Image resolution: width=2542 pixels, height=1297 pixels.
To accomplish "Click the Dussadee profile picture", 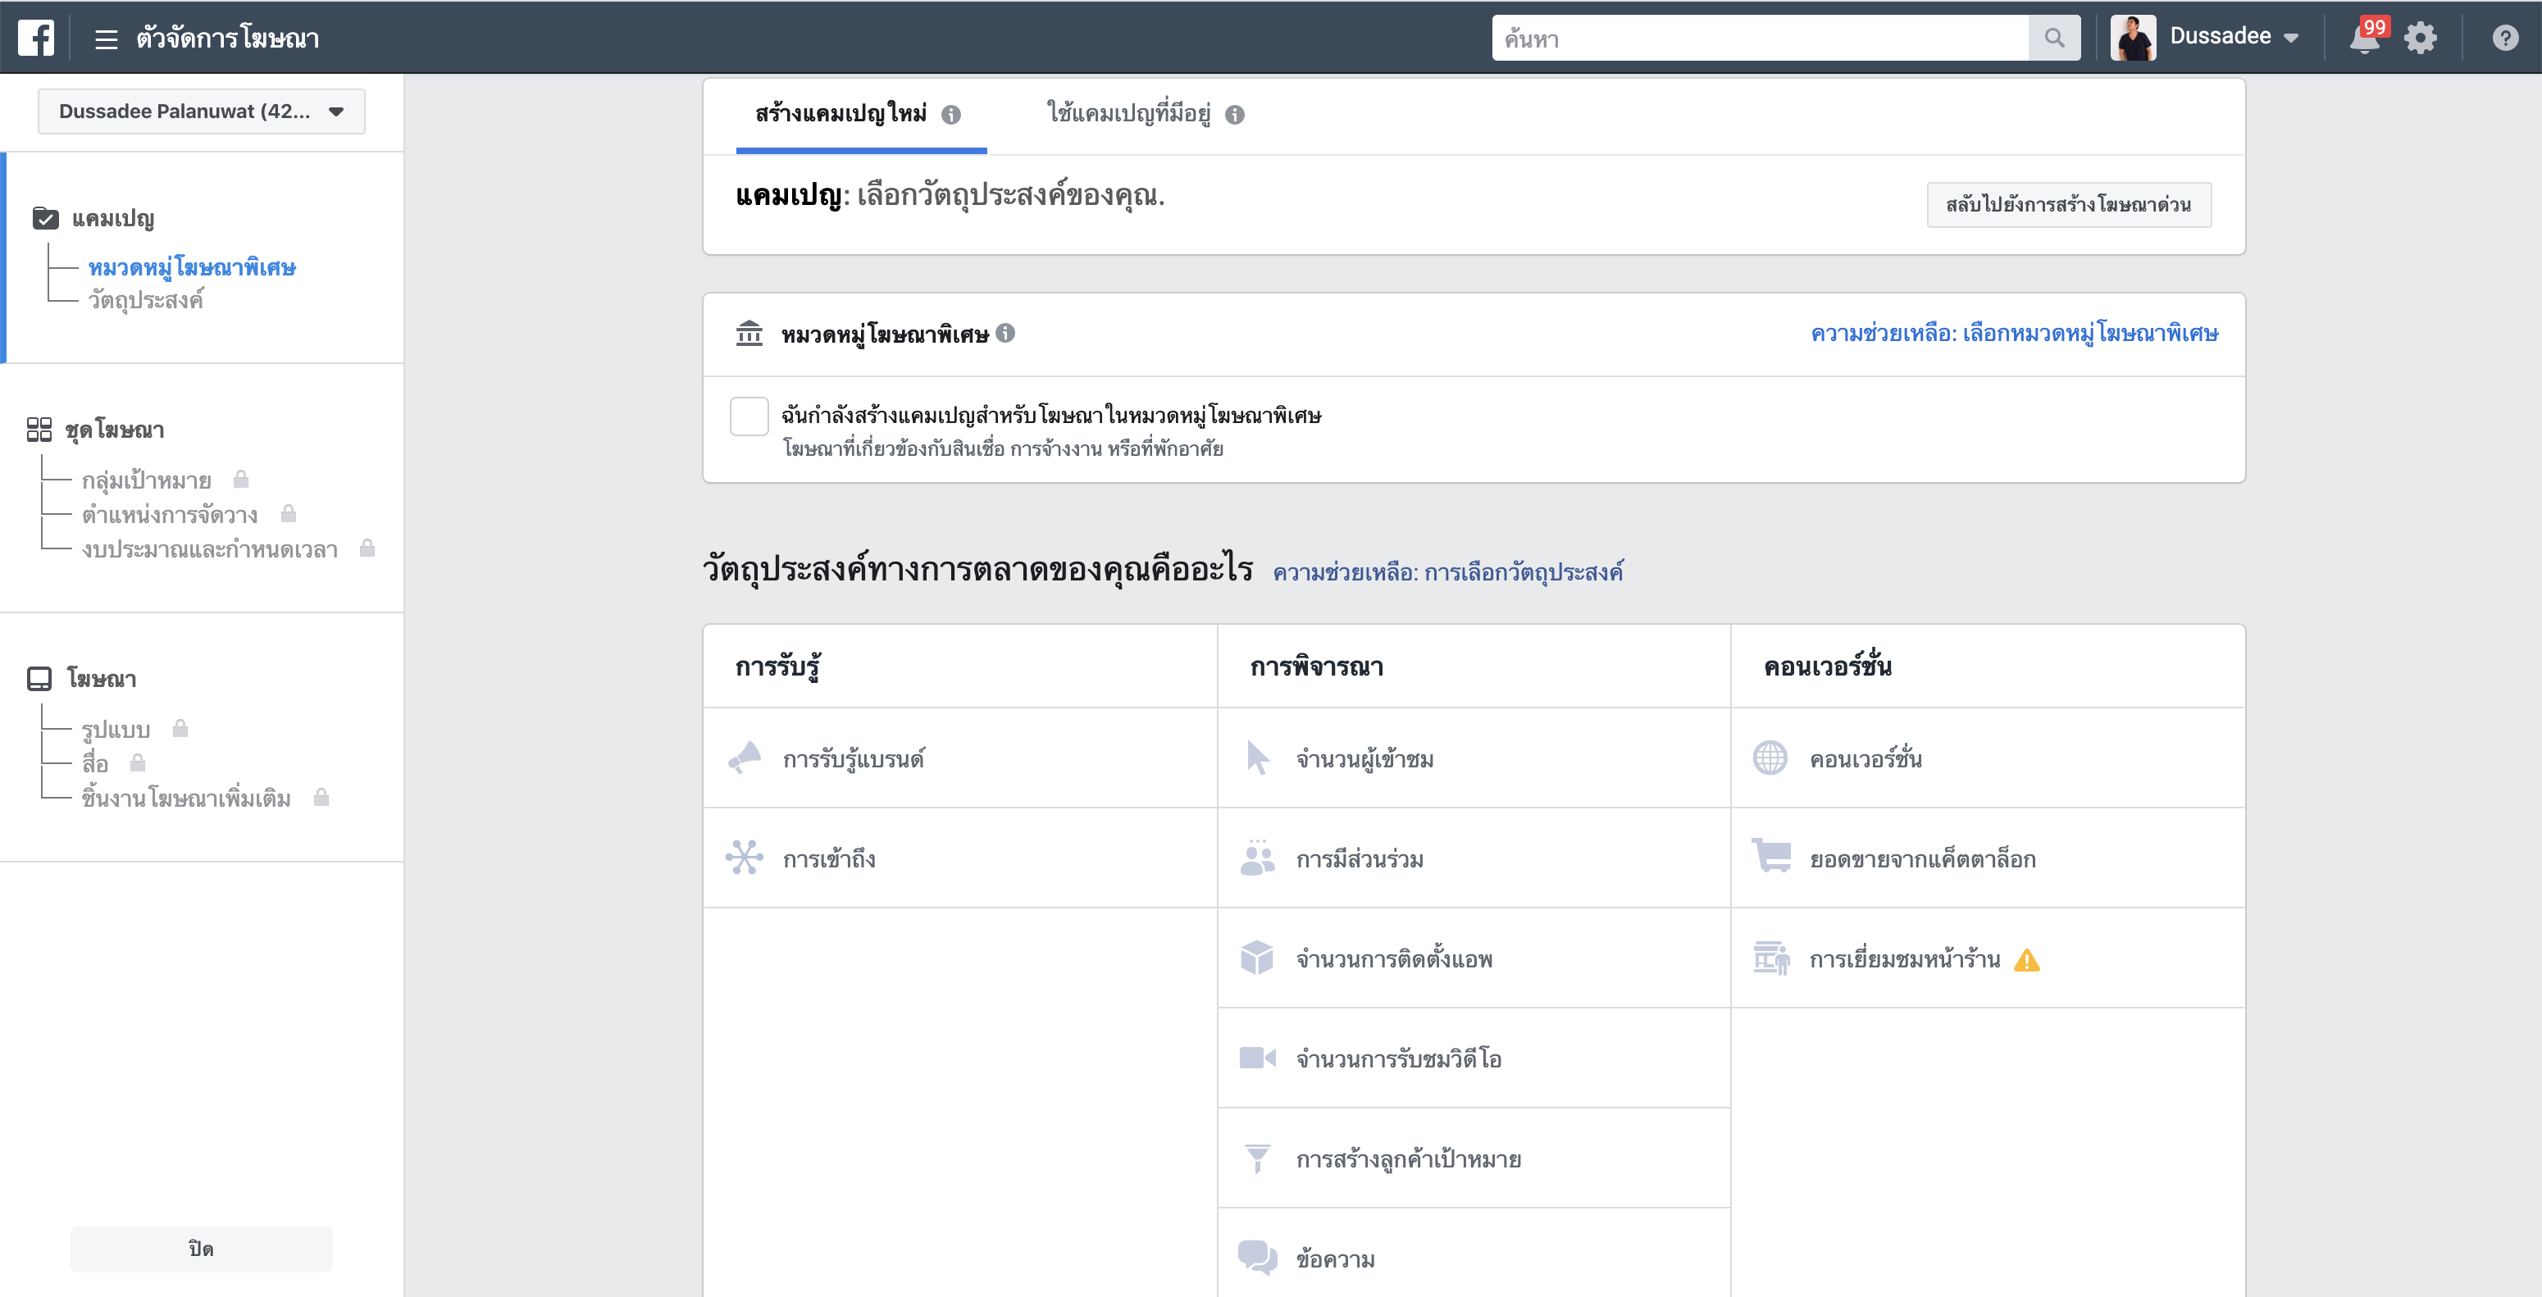I will point(2133,38).
